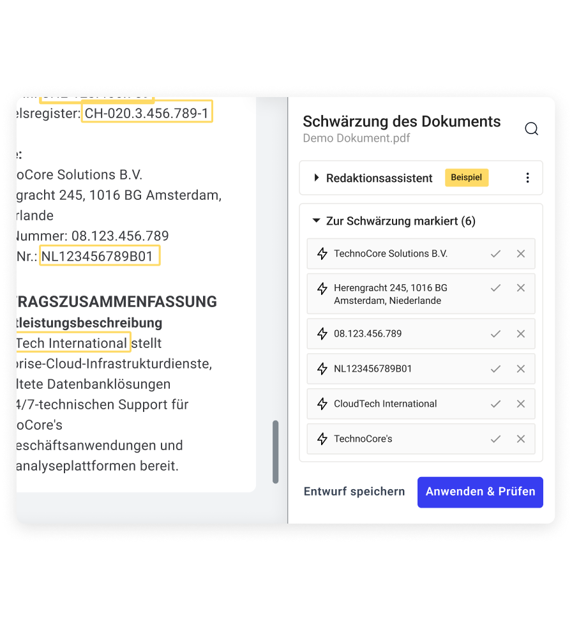Viewport: 572px width, 620px height.
Task: Select highlighted NL123456789B01 in document
Action: 100,255
